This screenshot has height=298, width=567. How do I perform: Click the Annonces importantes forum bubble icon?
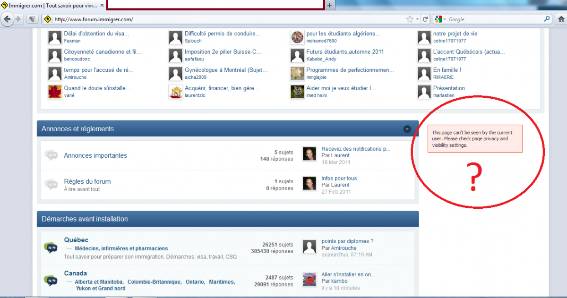51,155
